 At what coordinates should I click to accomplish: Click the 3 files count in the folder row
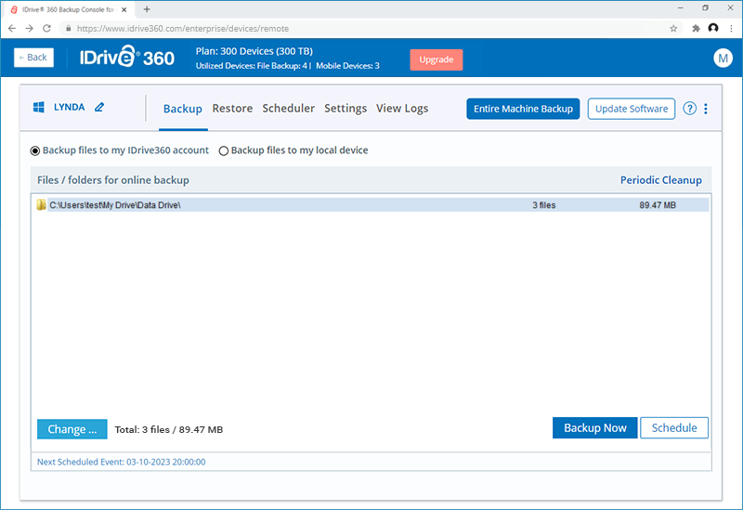pos(543,205)
